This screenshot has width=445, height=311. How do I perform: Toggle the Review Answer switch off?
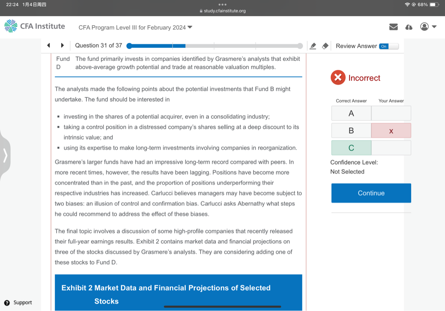388,46
